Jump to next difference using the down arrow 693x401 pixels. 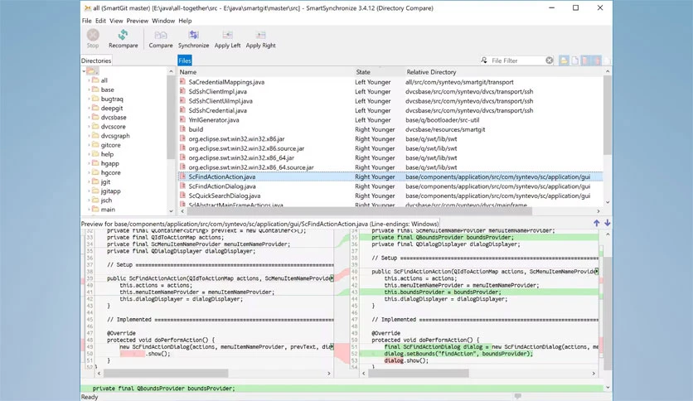click(608, 223)
